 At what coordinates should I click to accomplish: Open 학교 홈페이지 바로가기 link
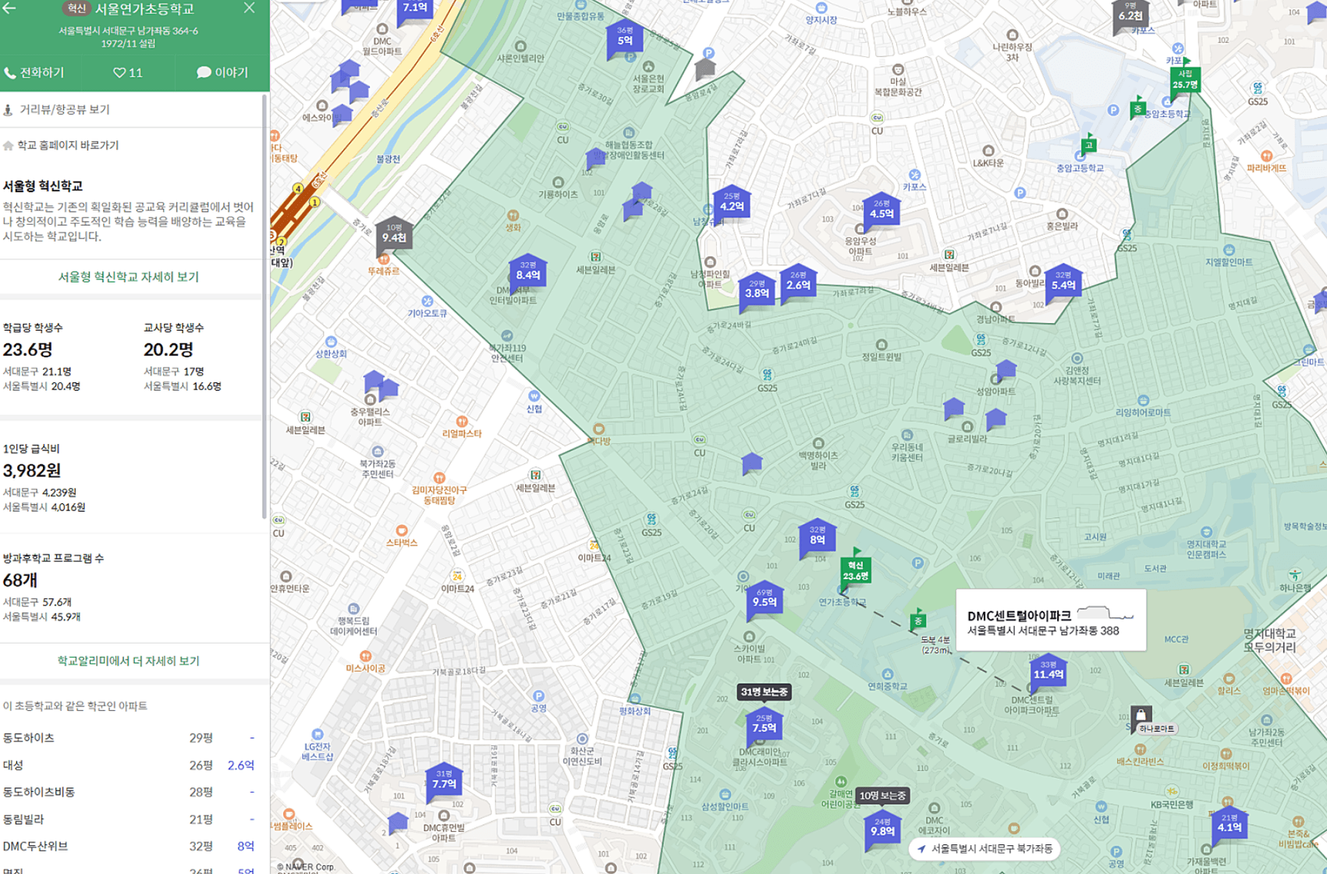coord(61,145)
